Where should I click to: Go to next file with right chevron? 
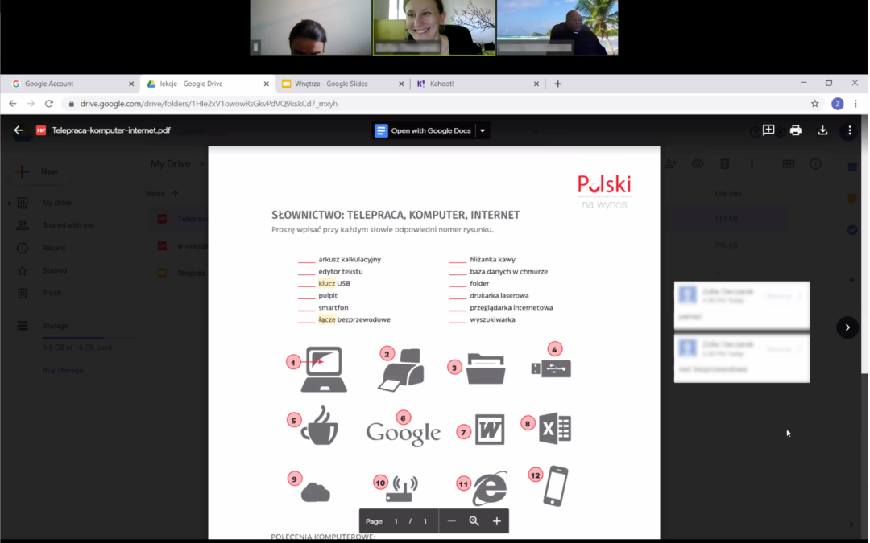pos(847,327)
